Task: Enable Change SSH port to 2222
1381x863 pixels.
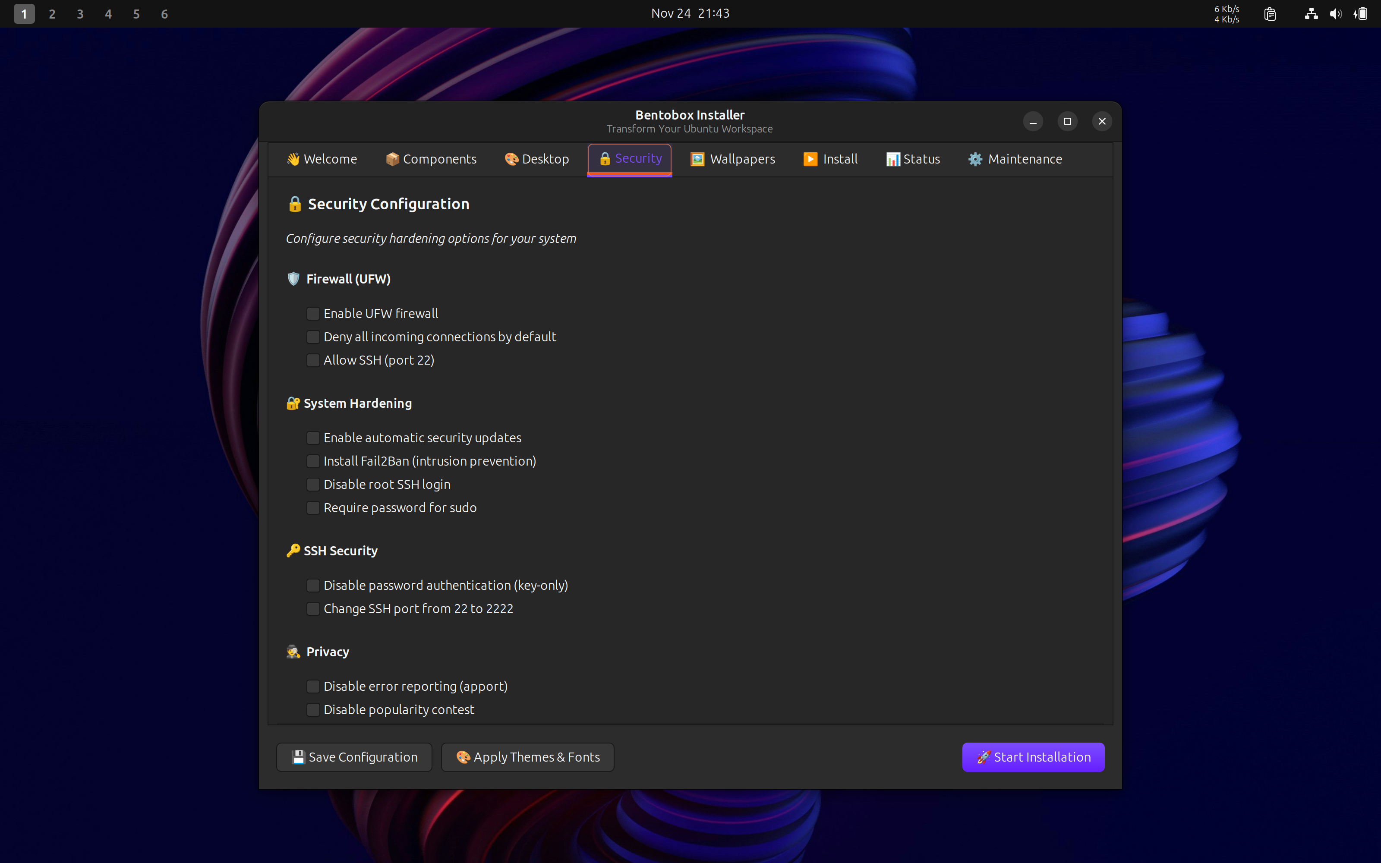Action: coord(313,609)
